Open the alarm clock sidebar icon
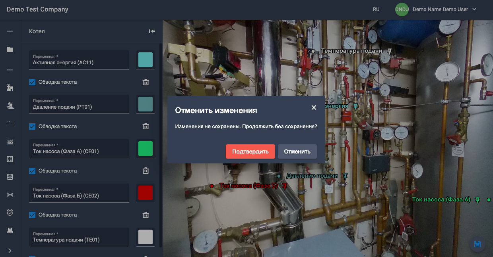Screen dimensions: 493x257 [10, 213]
